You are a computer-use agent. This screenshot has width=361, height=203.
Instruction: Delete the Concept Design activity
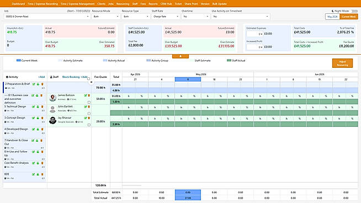43,118
